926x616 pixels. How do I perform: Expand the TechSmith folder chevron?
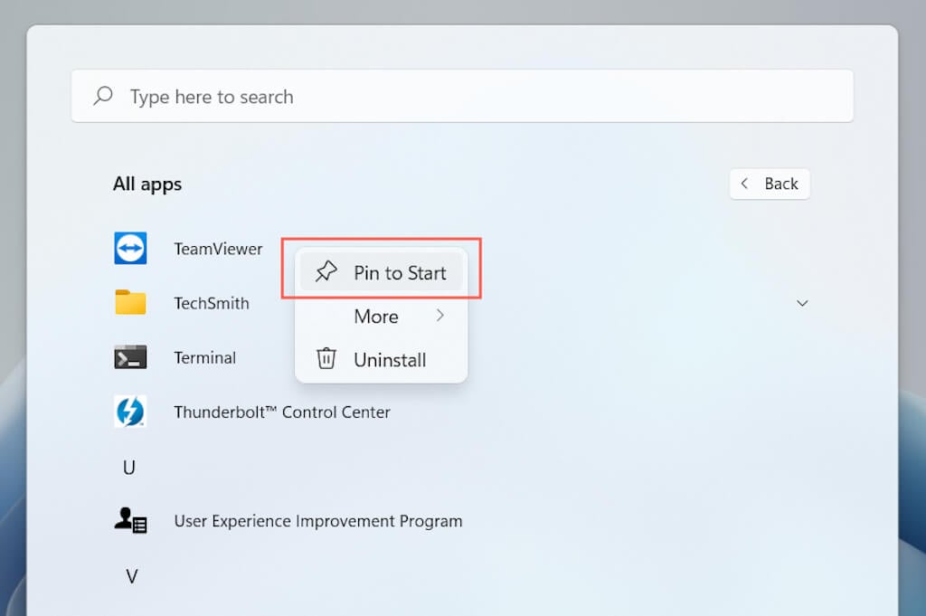pos(802,303)
